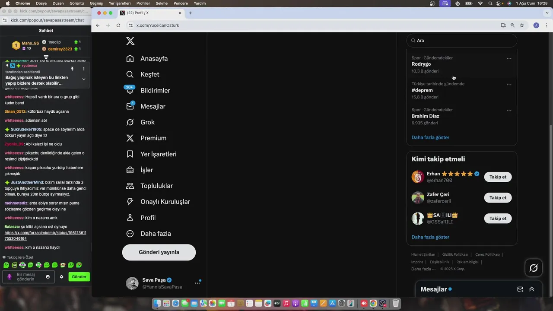Viewport: 553px width, 311px height.
Task: Click Wi-Fi icon in the menu bar
Action: pos(480,3)
